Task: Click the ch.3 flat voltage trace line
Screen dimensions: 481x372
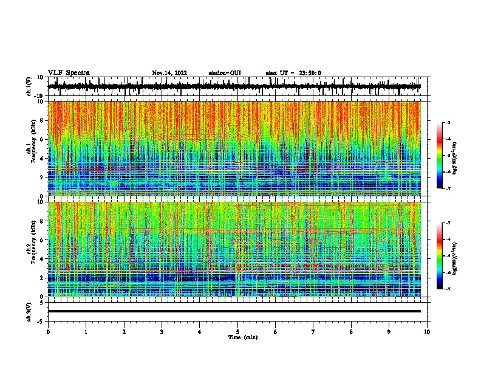Action: click(x=234, y=311)
